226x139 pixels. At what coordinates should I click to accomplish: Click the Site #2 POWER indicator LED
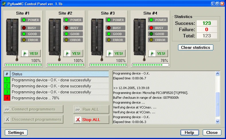click(x=67, y=20)
